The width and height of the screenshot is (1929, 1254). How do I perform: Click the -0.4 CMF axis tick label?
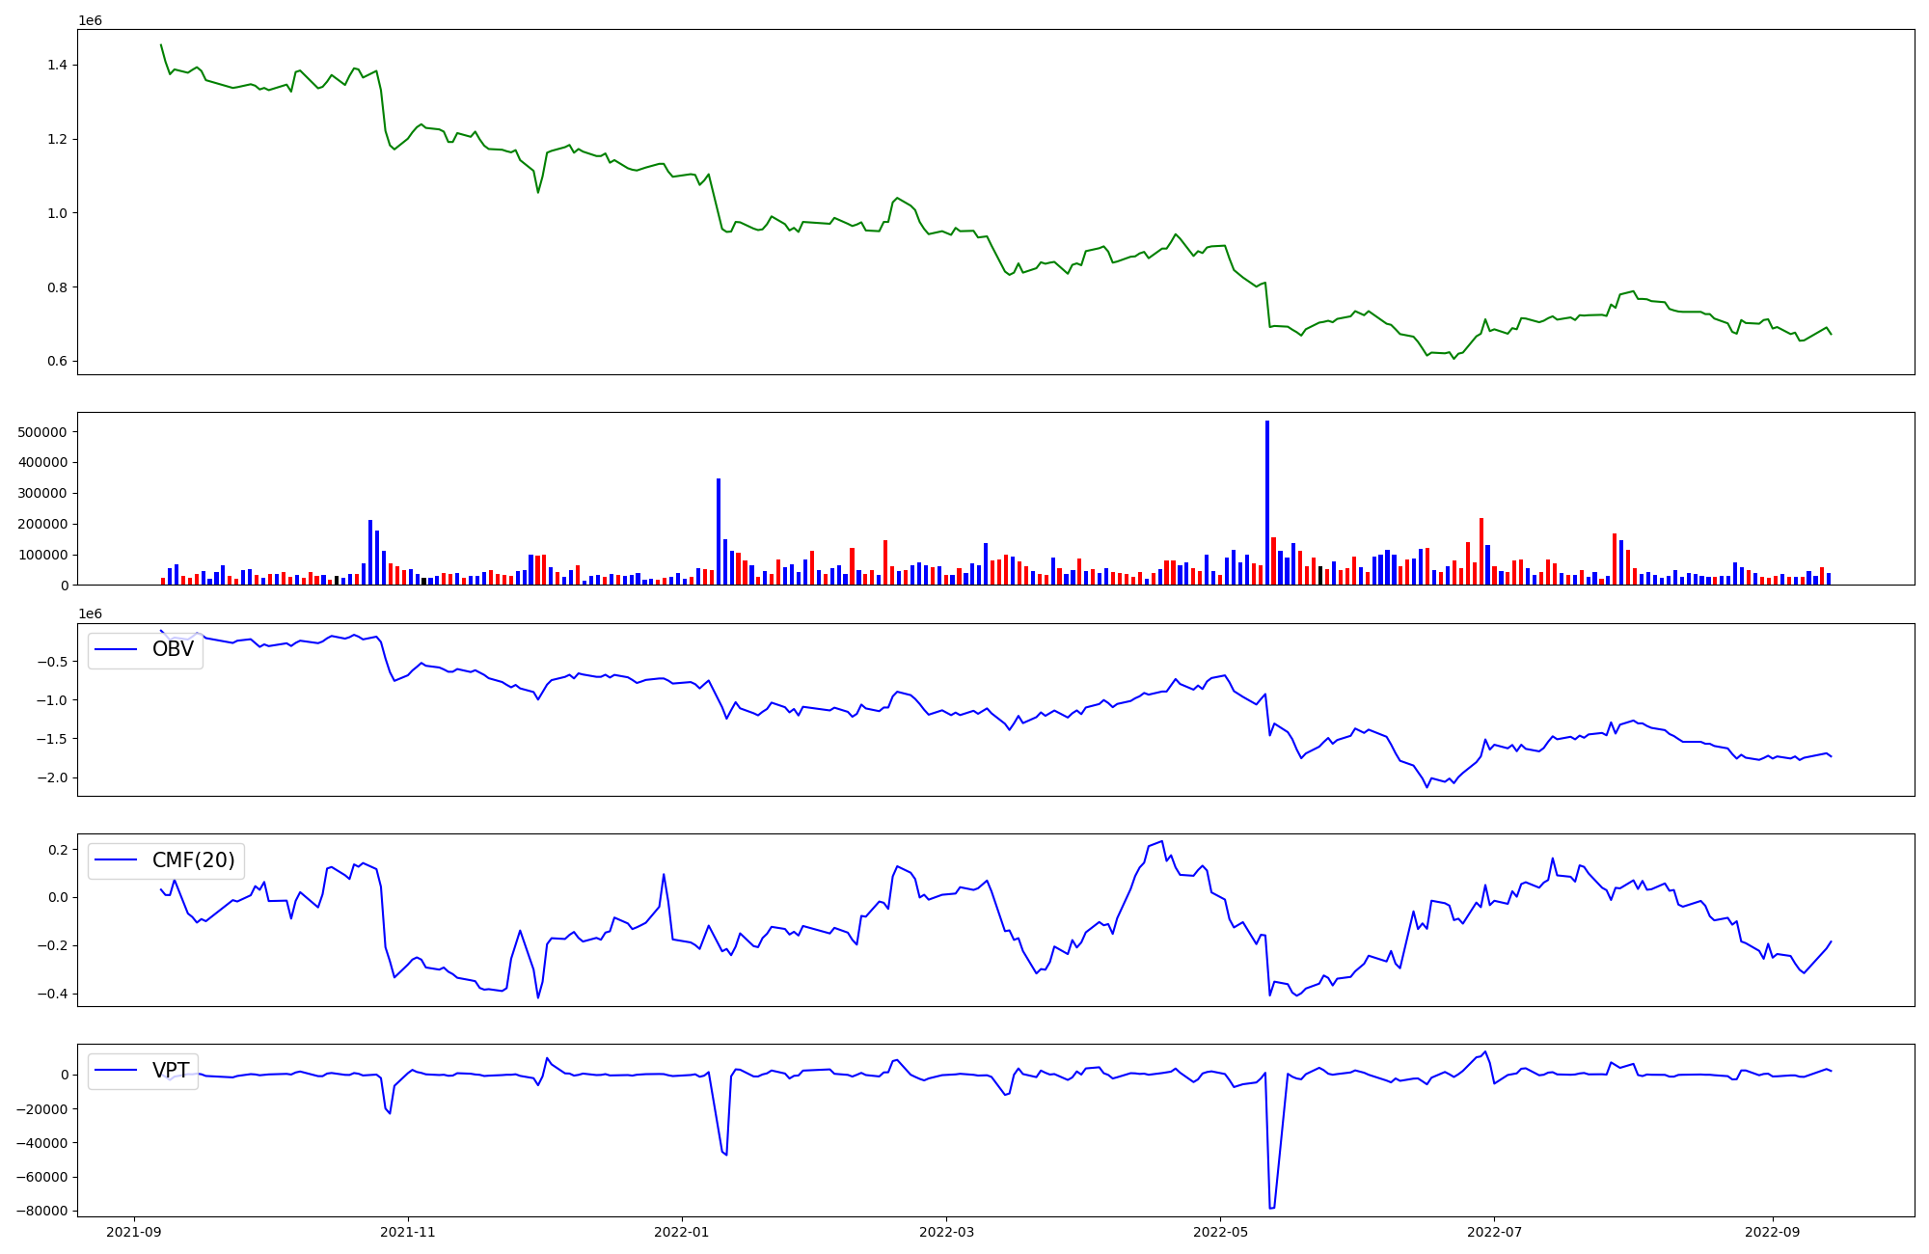coord(52,994)
